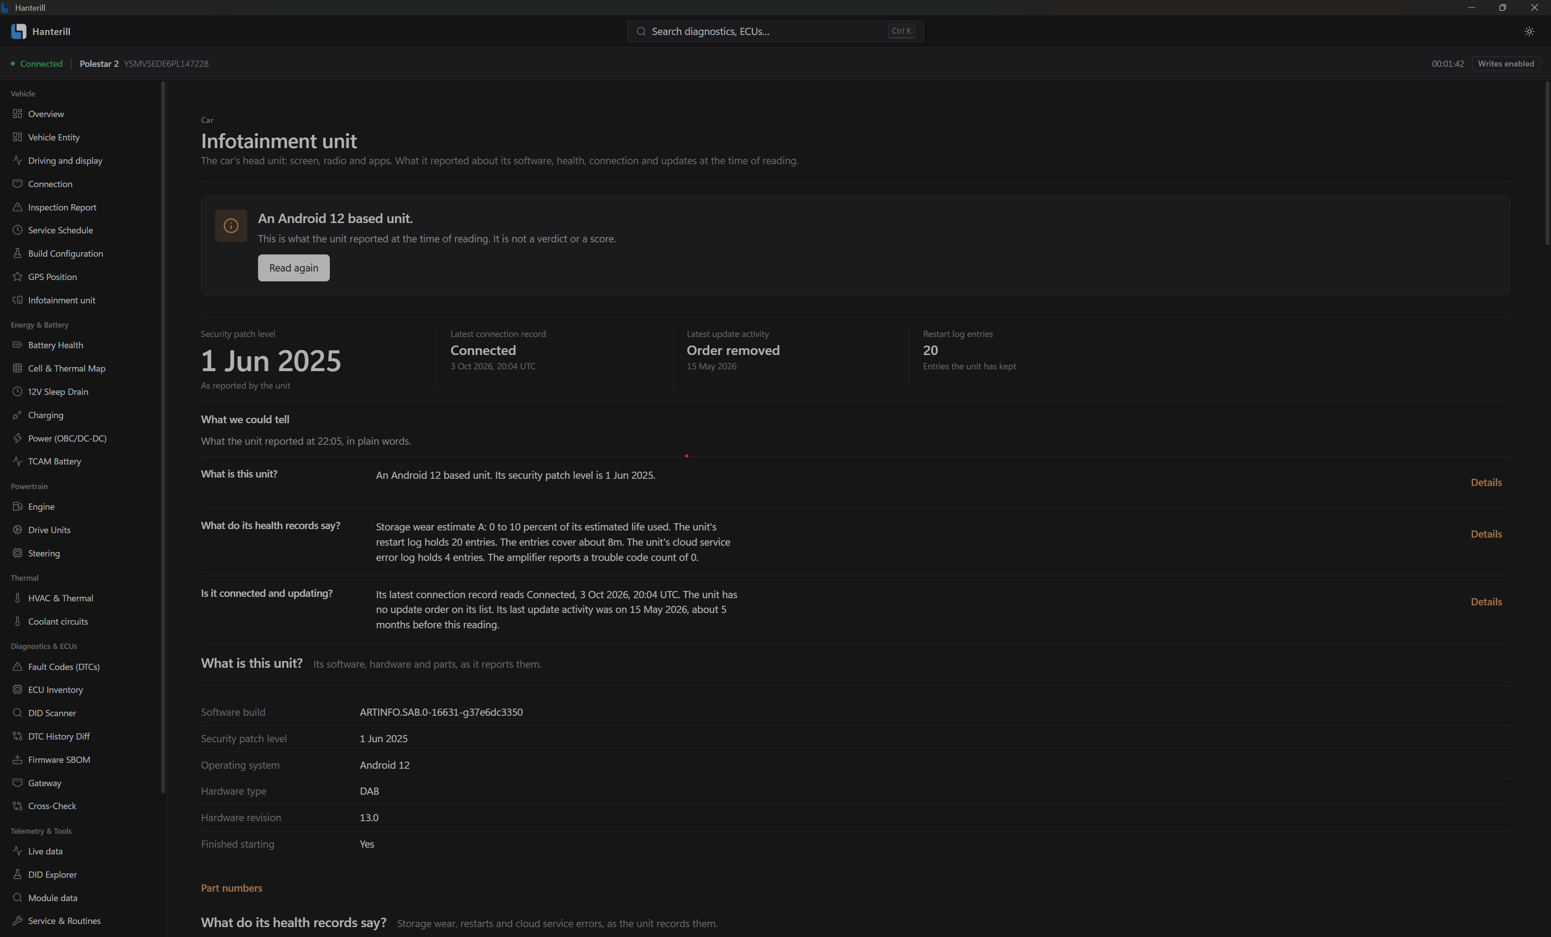The width and height of the screenshot is (1551, 937).
Task: Click the Connected status indicator
Action: 36,64
